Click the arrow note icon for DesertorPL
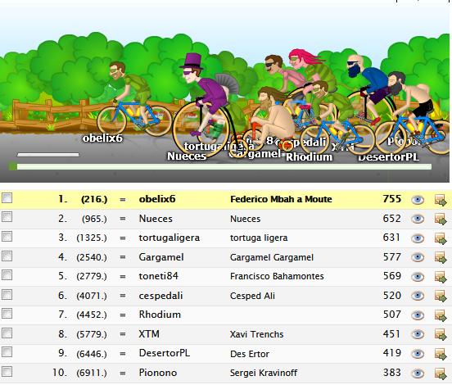Image resolution: width=452 pixels, height=385 pixels. point(441,354)
